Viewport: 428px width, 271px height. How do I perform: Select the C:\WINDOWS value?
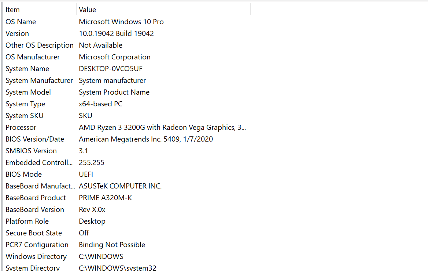click(101, 257)
